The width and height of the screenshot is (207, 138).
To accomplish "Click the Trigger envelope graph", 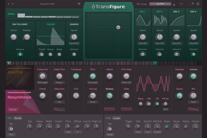I will 50,36.
